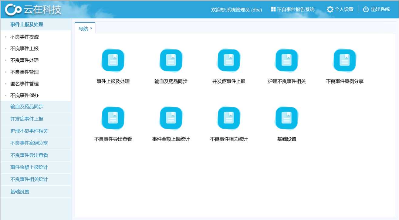Select 匿名事件管理 in the sidebar
399x220 pixels.
[x=25, y=84]
